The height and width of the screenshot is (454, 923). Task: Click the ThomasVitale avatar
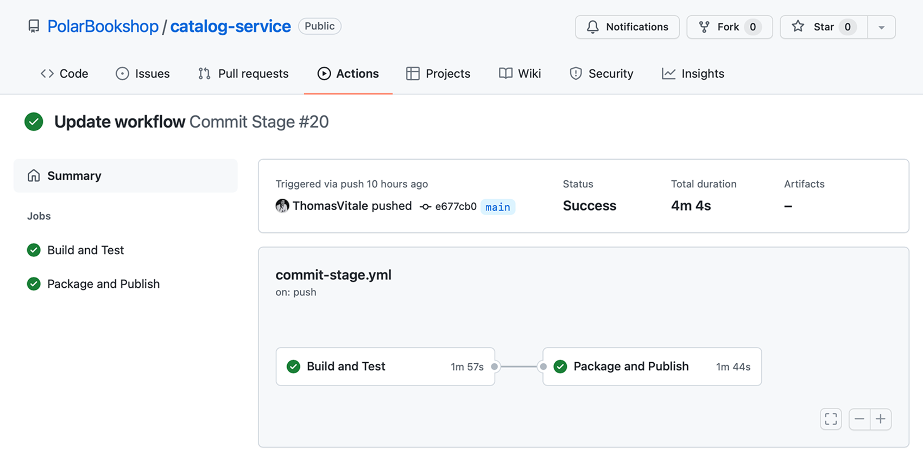pos(282,206)
